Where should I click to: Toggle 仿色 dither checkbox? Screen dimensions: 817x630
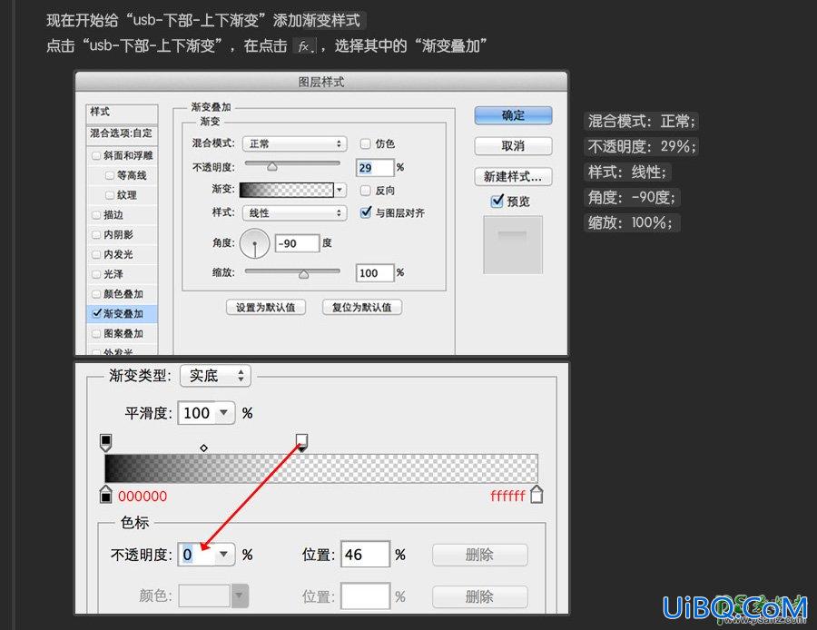tap(365, 143)
